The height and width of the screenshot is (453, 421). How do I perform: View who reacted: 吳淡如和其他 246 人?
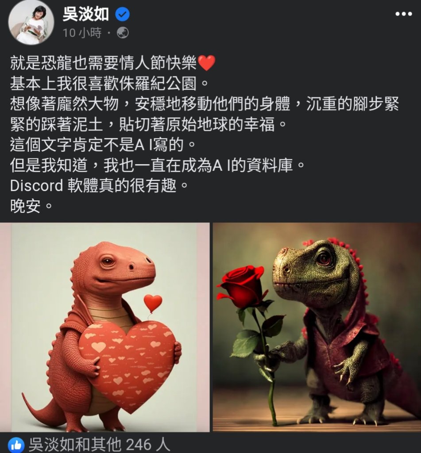[98, 445]
